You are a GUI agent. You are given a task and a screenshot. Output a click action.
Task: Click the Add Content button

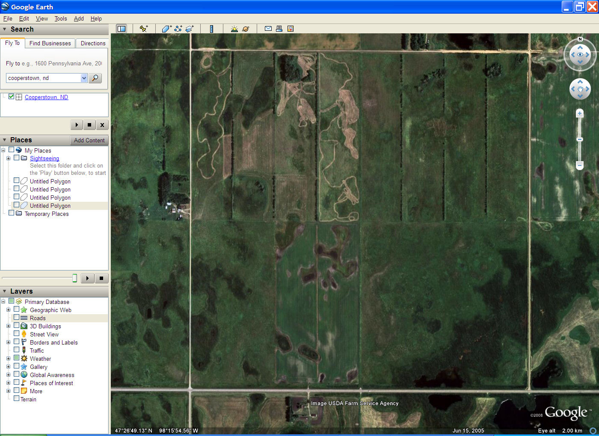click(x=89, y=140)
